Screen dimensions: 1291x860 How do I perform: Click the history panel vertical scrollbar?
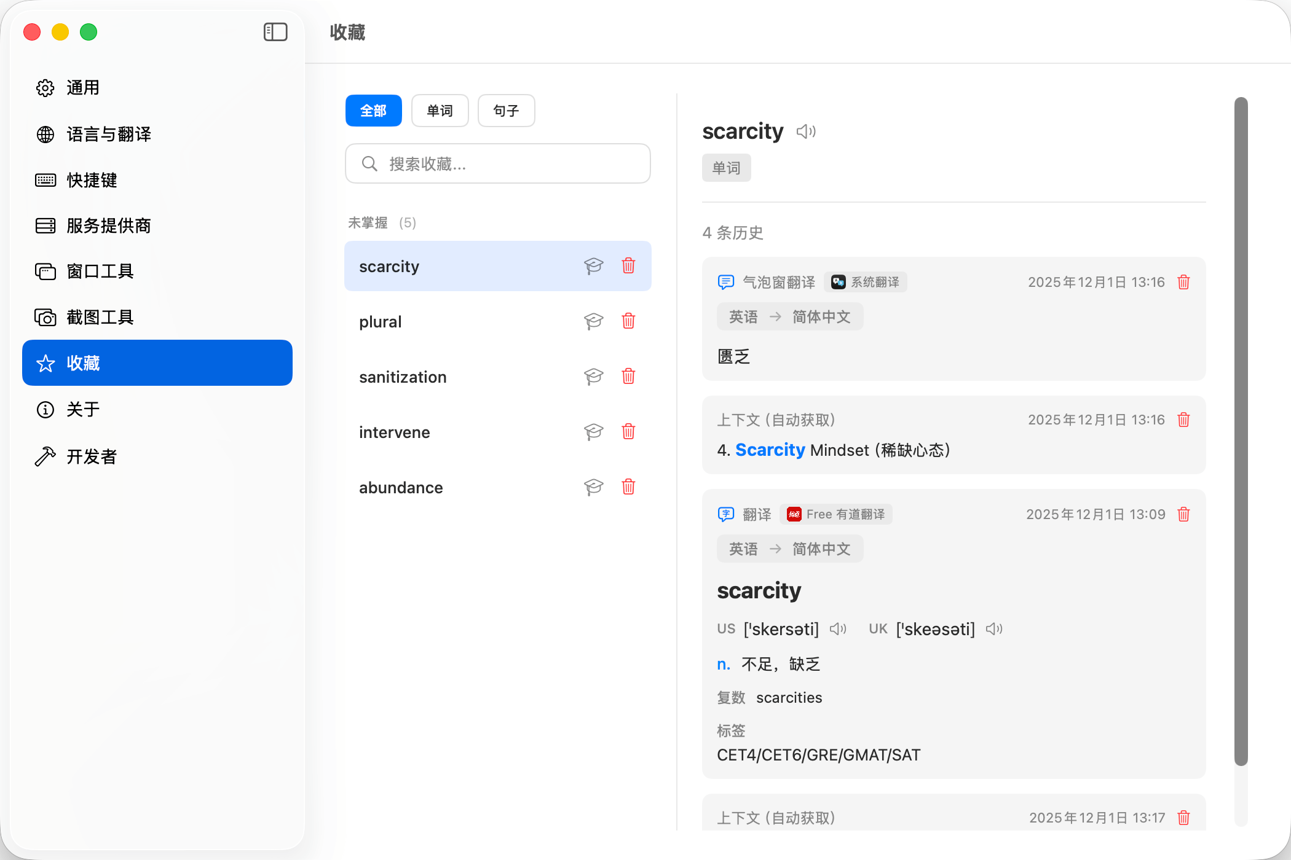click(1241, 430)
